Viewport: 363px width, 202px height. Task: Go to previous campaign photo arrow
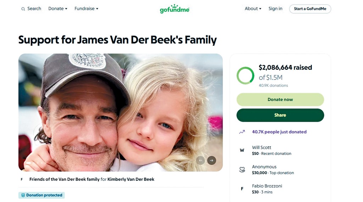(x=200, y=160)
